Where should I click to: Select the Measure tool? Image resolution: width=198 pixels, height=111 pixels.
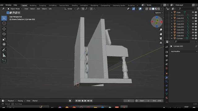click(x=4, y=55)
